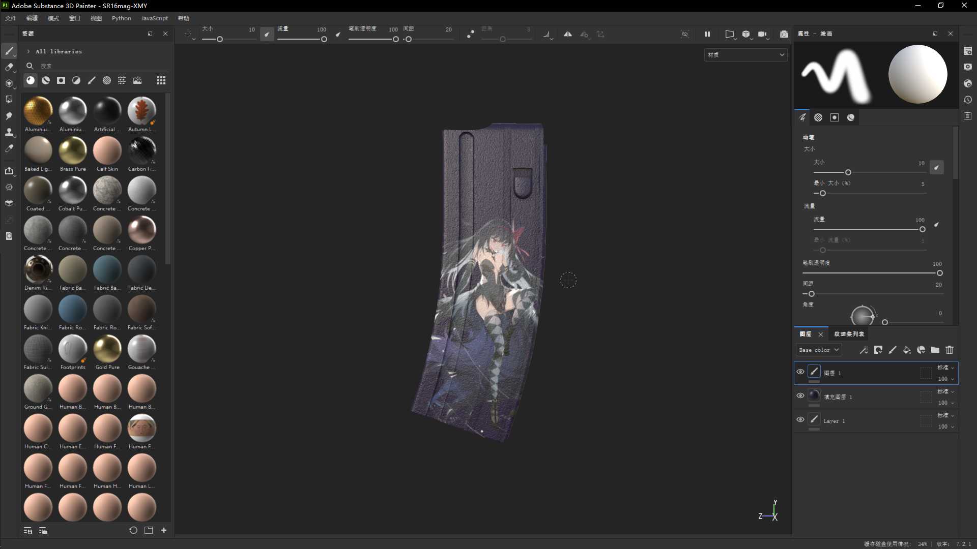Select the Paint brush tool
This screenshot has height=549, width=977.
[x=9, y=51]
